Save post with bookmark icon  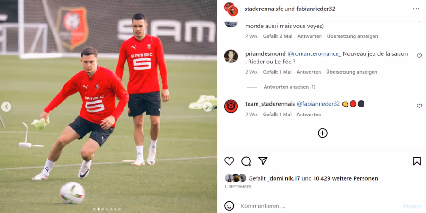tap(417, 161)
